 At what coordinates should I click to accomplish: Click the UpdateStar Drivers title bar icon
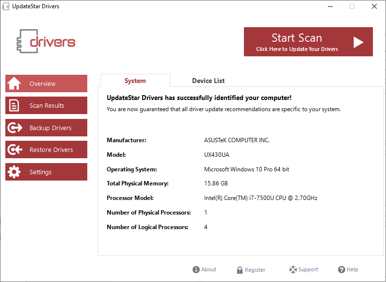point(6,6)
